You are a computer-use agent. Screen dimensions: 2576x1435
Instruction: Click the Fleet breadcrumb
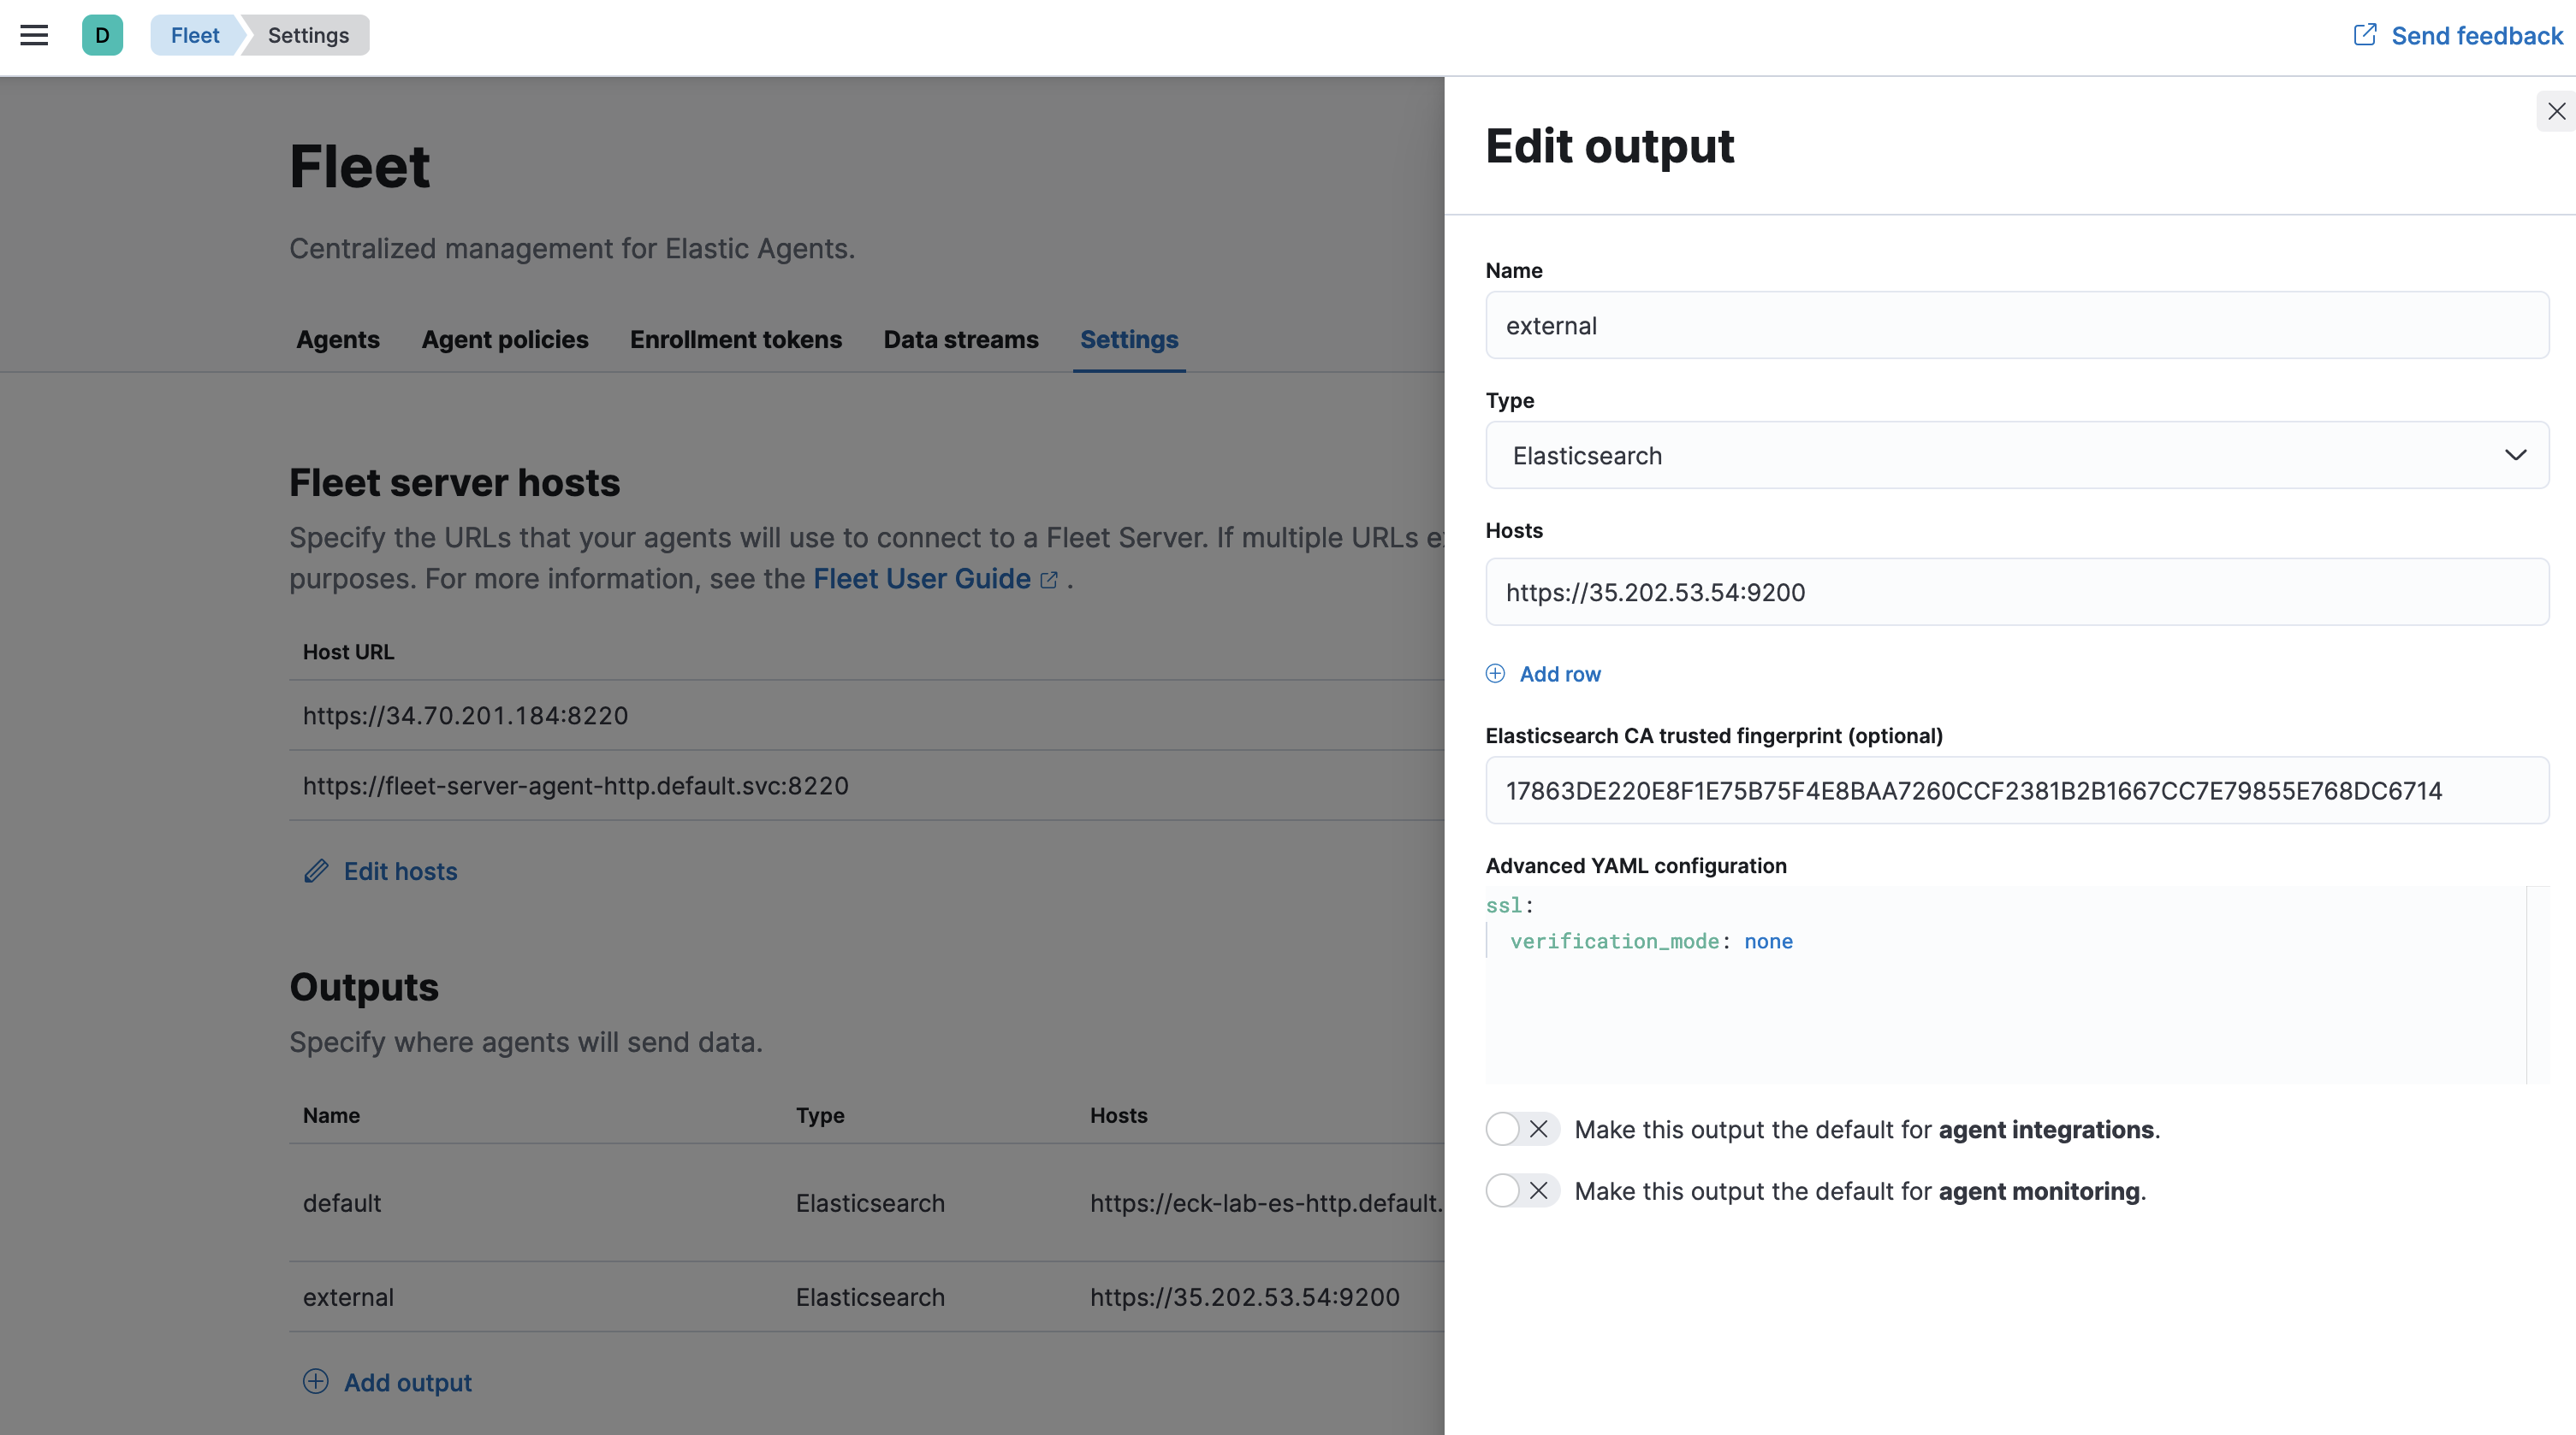click(195, 36)
